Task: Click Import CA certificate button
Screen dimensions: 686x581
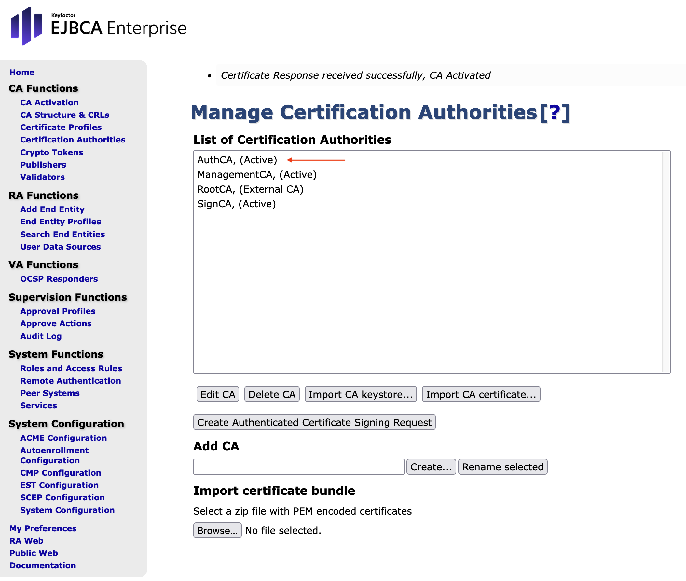Action: coord(481,395)
